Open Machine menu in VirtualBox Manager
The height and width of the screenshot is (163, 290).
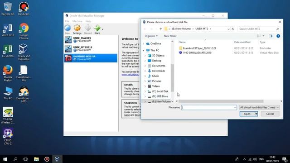pyautogui.click(x=77, y=21)
